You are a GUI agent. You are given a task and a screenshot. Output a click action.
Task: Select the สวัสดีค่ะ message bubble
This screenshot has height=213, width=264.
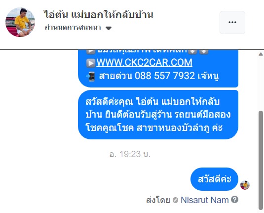214,179
